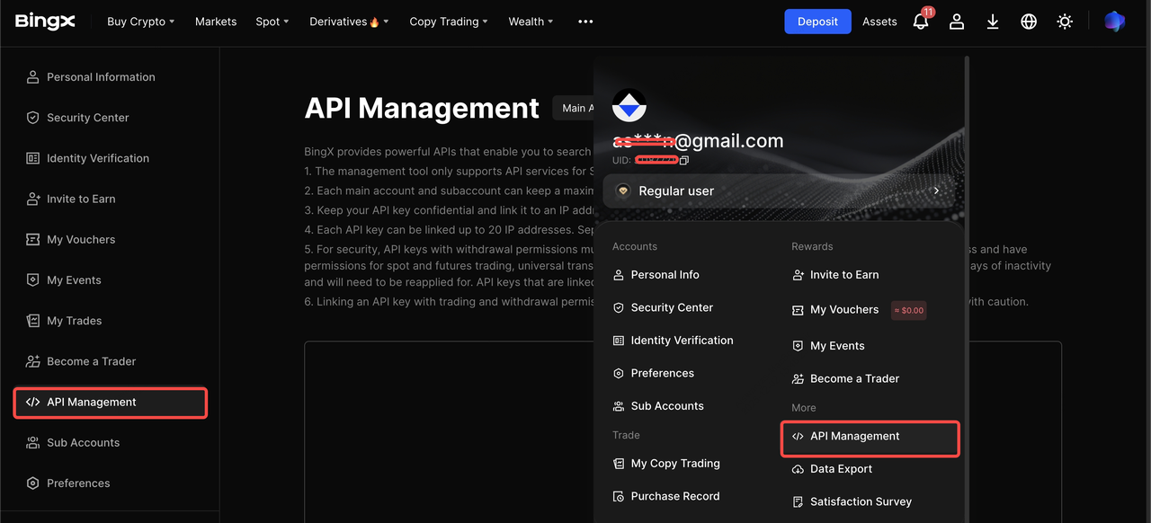Toggle light/dark theme sun icon
1151x523 pixels.
click(x=1065, y=22)
